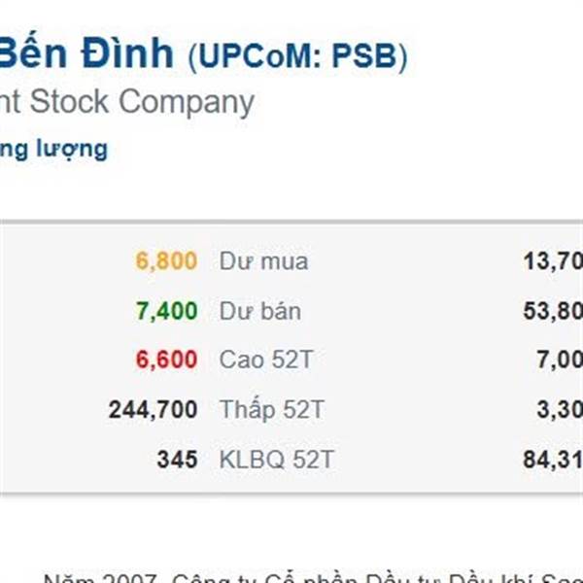
Task: Click the "Thấp 52T" label
Action: click(x=272, y=410)
